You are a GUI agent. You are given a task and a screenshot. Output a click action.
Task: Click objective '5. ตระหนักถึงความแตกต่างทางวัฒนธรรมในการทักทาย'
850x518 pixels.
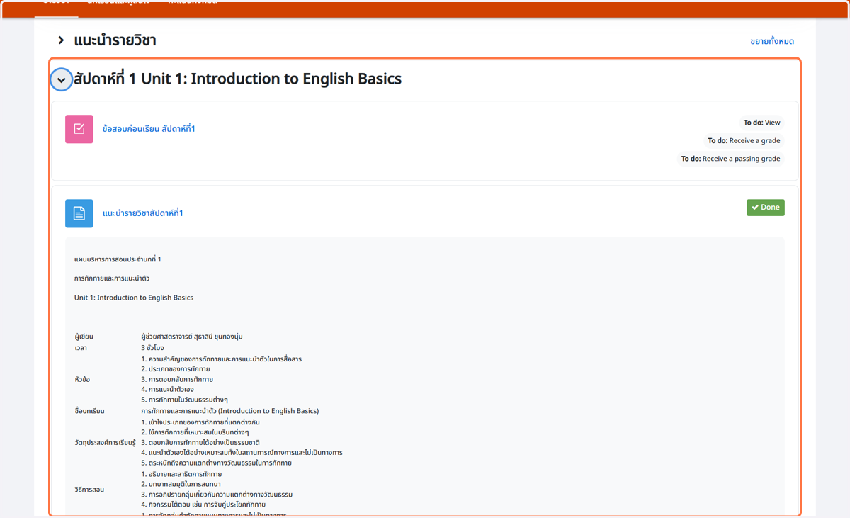pyautogui.click(x=216, y=463)
